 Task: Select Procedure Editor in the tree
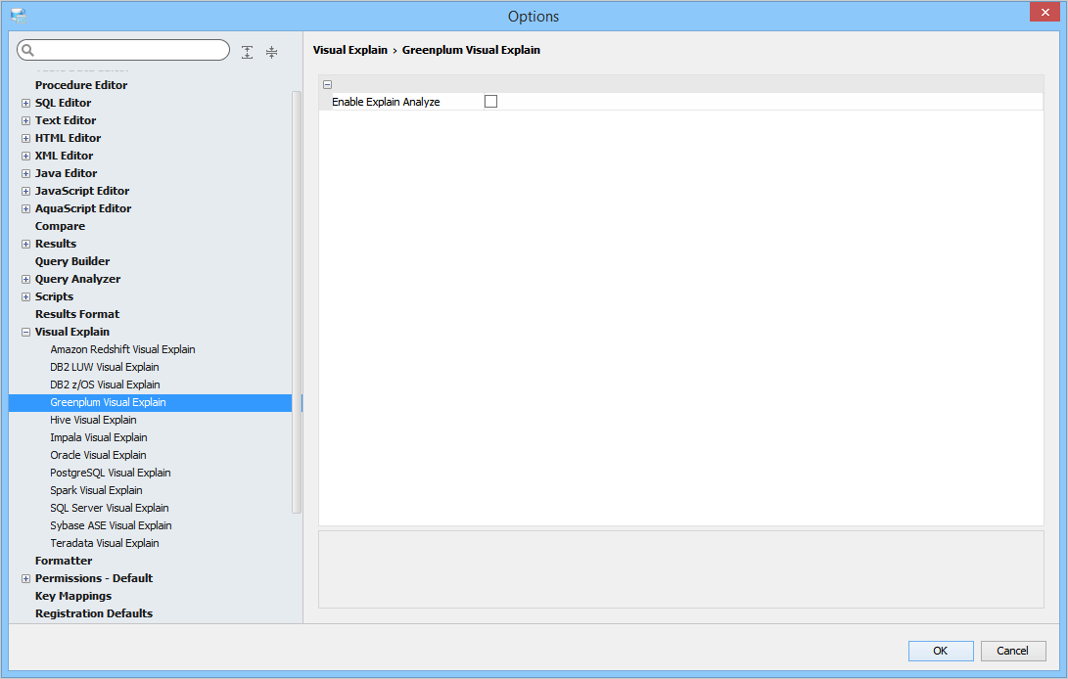pos(81,85)
